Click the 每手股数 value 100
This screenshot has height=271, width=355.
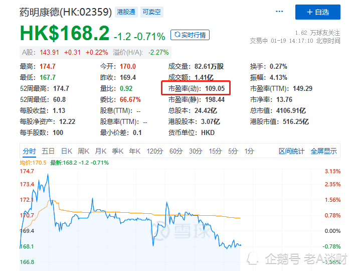pos(58,132)
